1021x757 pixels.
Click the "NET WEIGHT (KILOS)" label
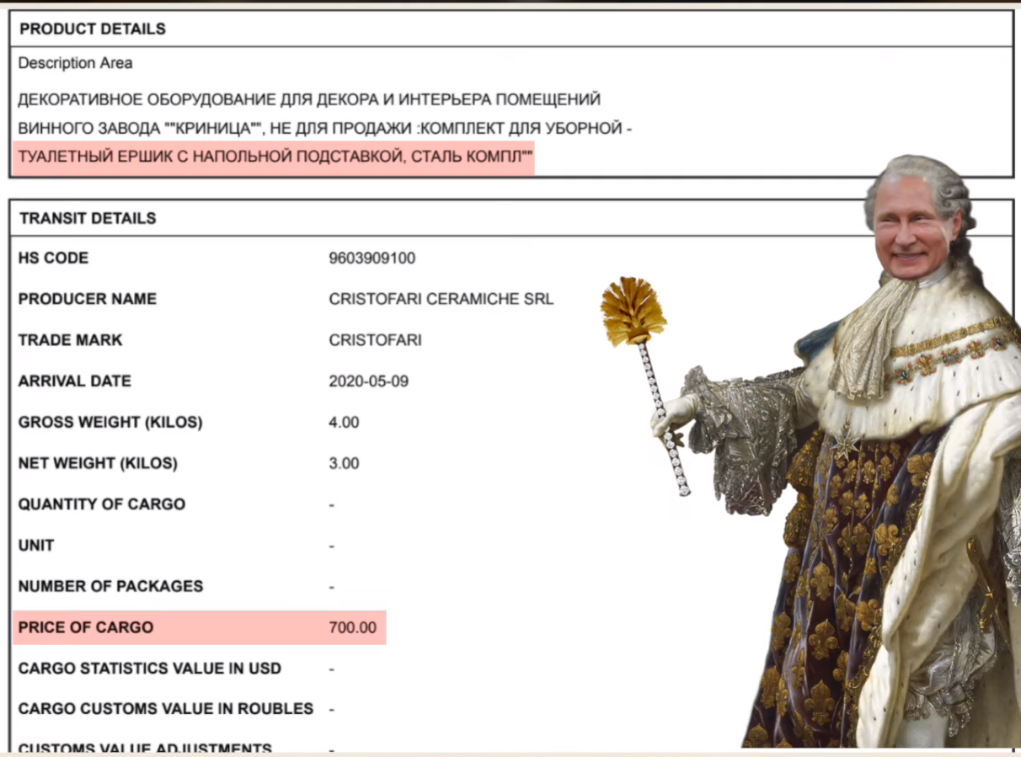(x=98, y=463)
